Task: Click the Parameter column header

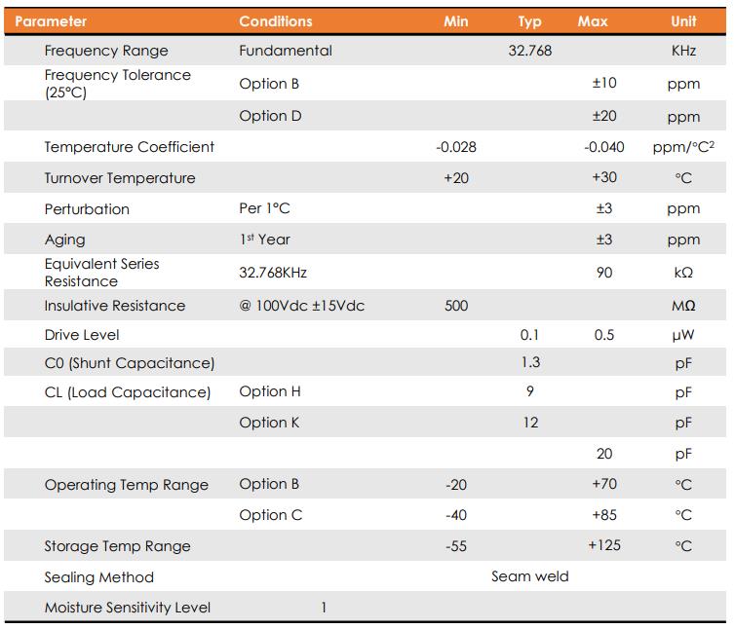Action: tap(51, 21)
